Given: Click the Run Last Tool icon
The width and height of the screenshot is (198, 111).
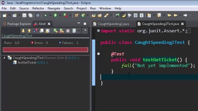Looking at the screenshot, I should [65, 15].
